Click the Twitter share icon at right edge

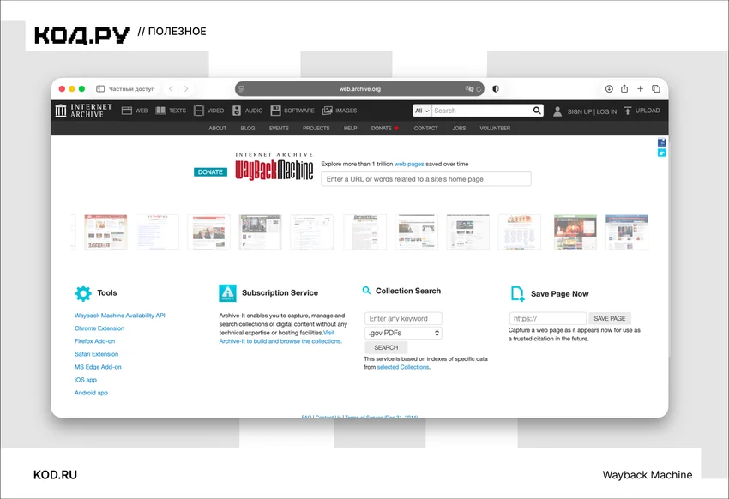(x=661, y=153)
